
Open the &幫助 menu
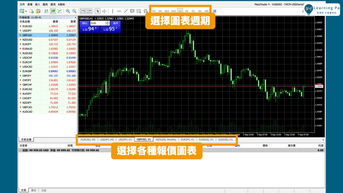tap(61, 4)
